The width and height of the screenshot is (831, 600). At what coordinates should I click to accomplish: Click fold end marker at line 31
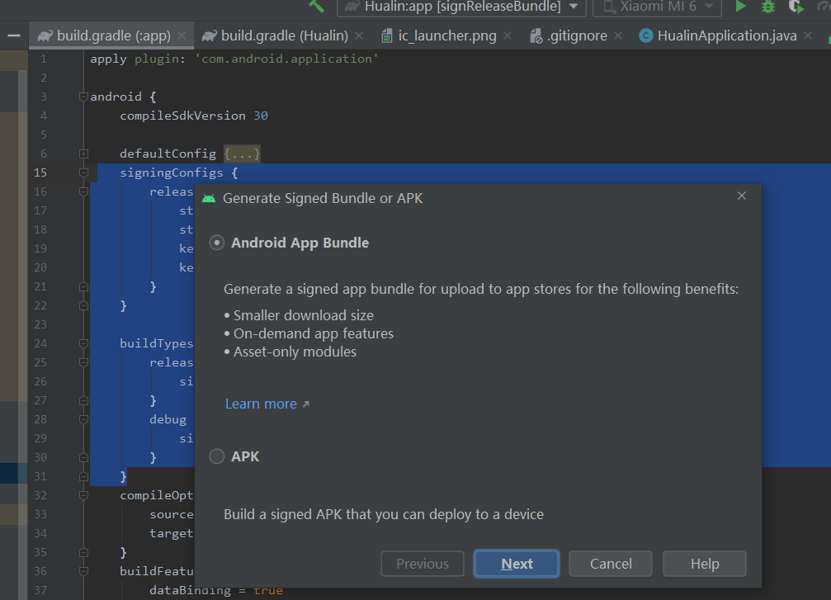(x=83, y=476)
